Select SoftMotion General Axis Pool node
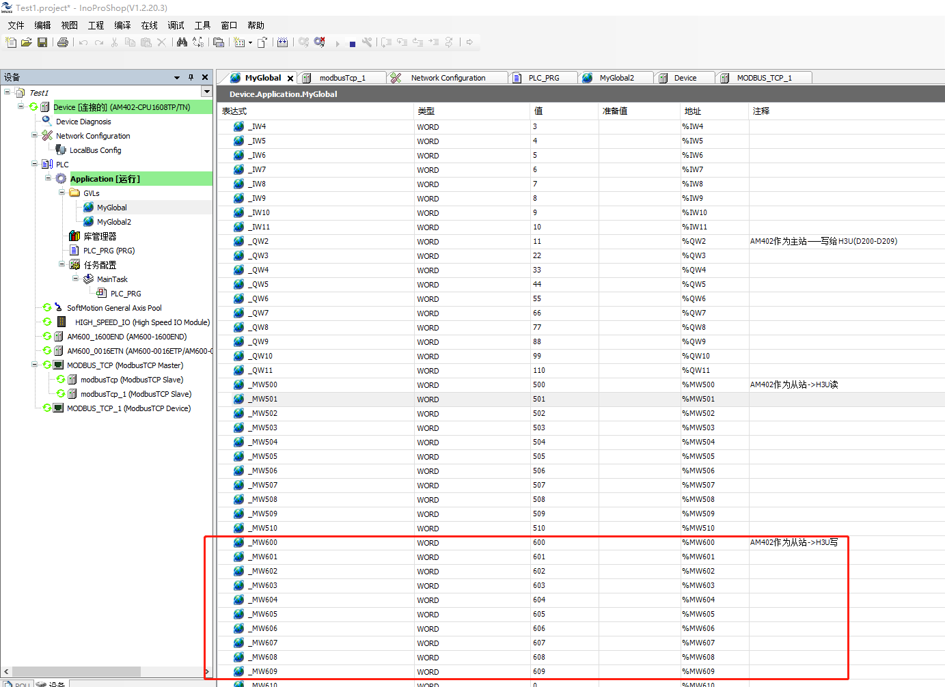 tap(114, 308)
